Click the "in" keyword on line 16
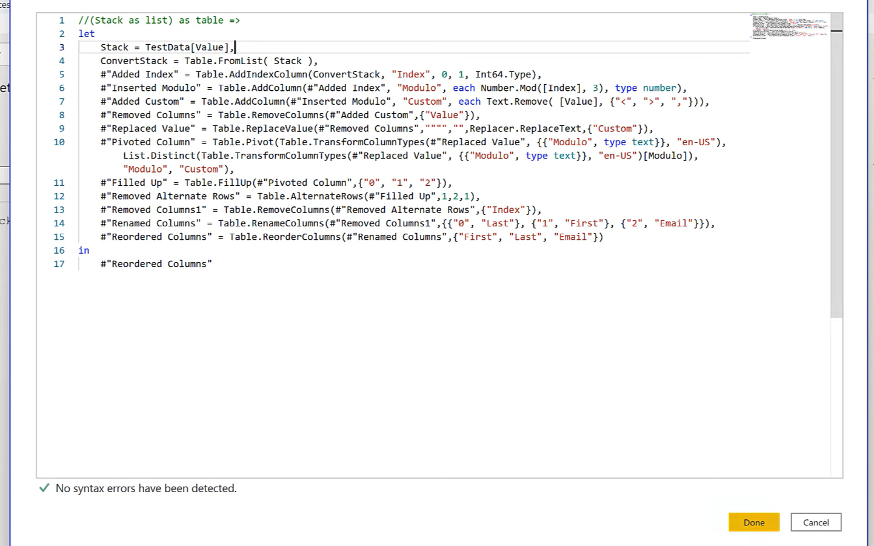The width and height of the screenshot is (874, 546). (84, 251)
